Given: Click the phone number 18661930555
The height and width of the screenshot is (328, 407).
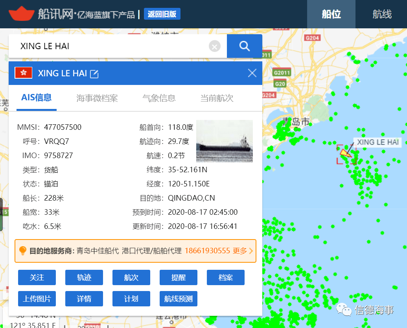Looking at the screenshot, I should coord(207,251).
